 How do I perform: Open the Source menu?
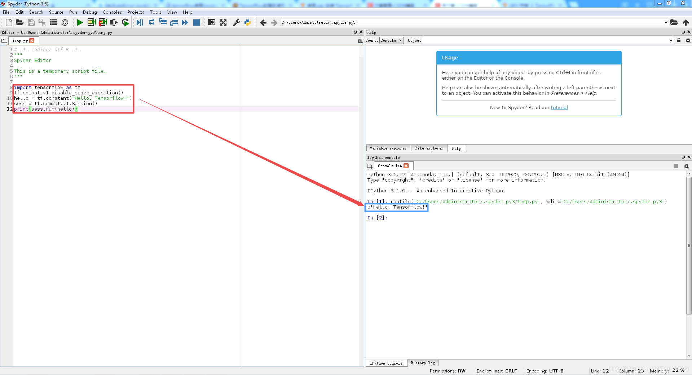(x=56, y=12)
